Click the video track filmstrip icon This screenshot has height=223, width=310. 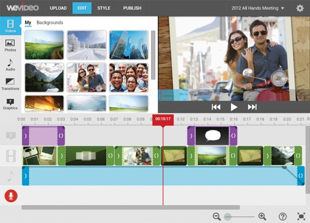click(x=11, y=156)
